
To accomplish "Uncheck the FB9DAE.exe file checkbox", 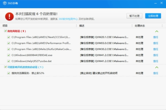I will pyautogui.click(x=9, y=55).
